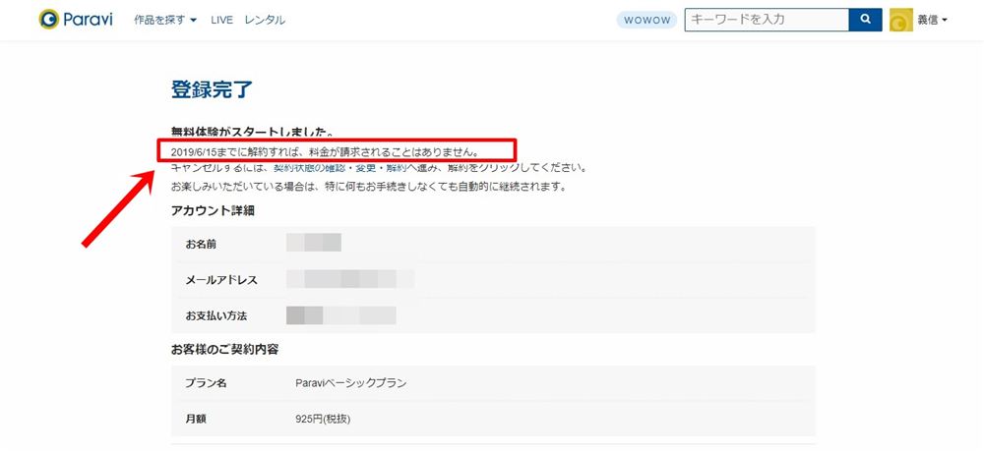Open the レンタル section
The height and width of the screenshot is (453, 984).
(265, 20)
